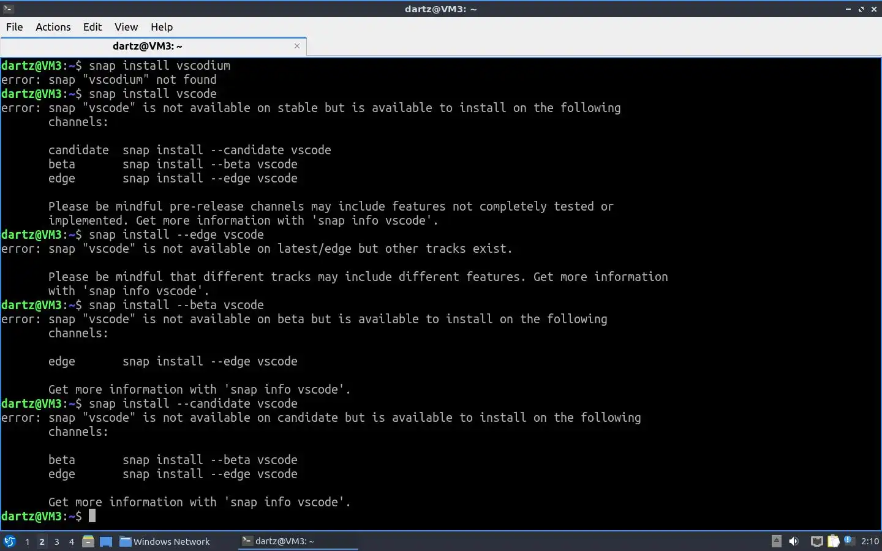Click the 'not available on latest/edge' error line
882x551 pixels.
pyautogui.click(x=257, y=249)
